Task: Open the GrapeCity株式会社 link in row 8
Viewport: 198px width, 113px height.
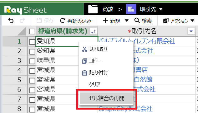Action: (x=125, y=109)
